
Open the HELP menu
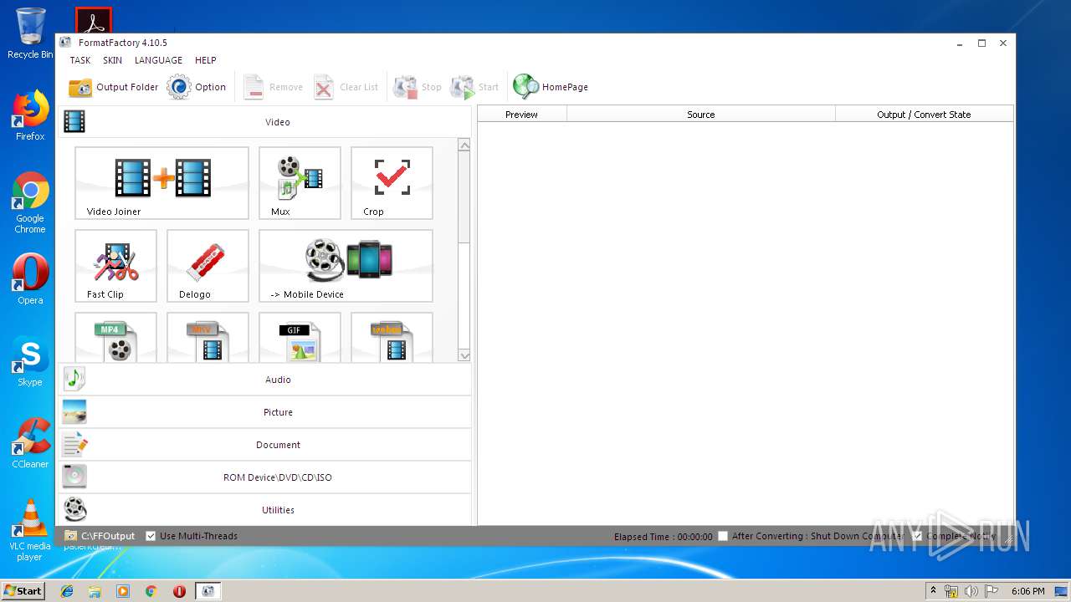coord(206,60)
